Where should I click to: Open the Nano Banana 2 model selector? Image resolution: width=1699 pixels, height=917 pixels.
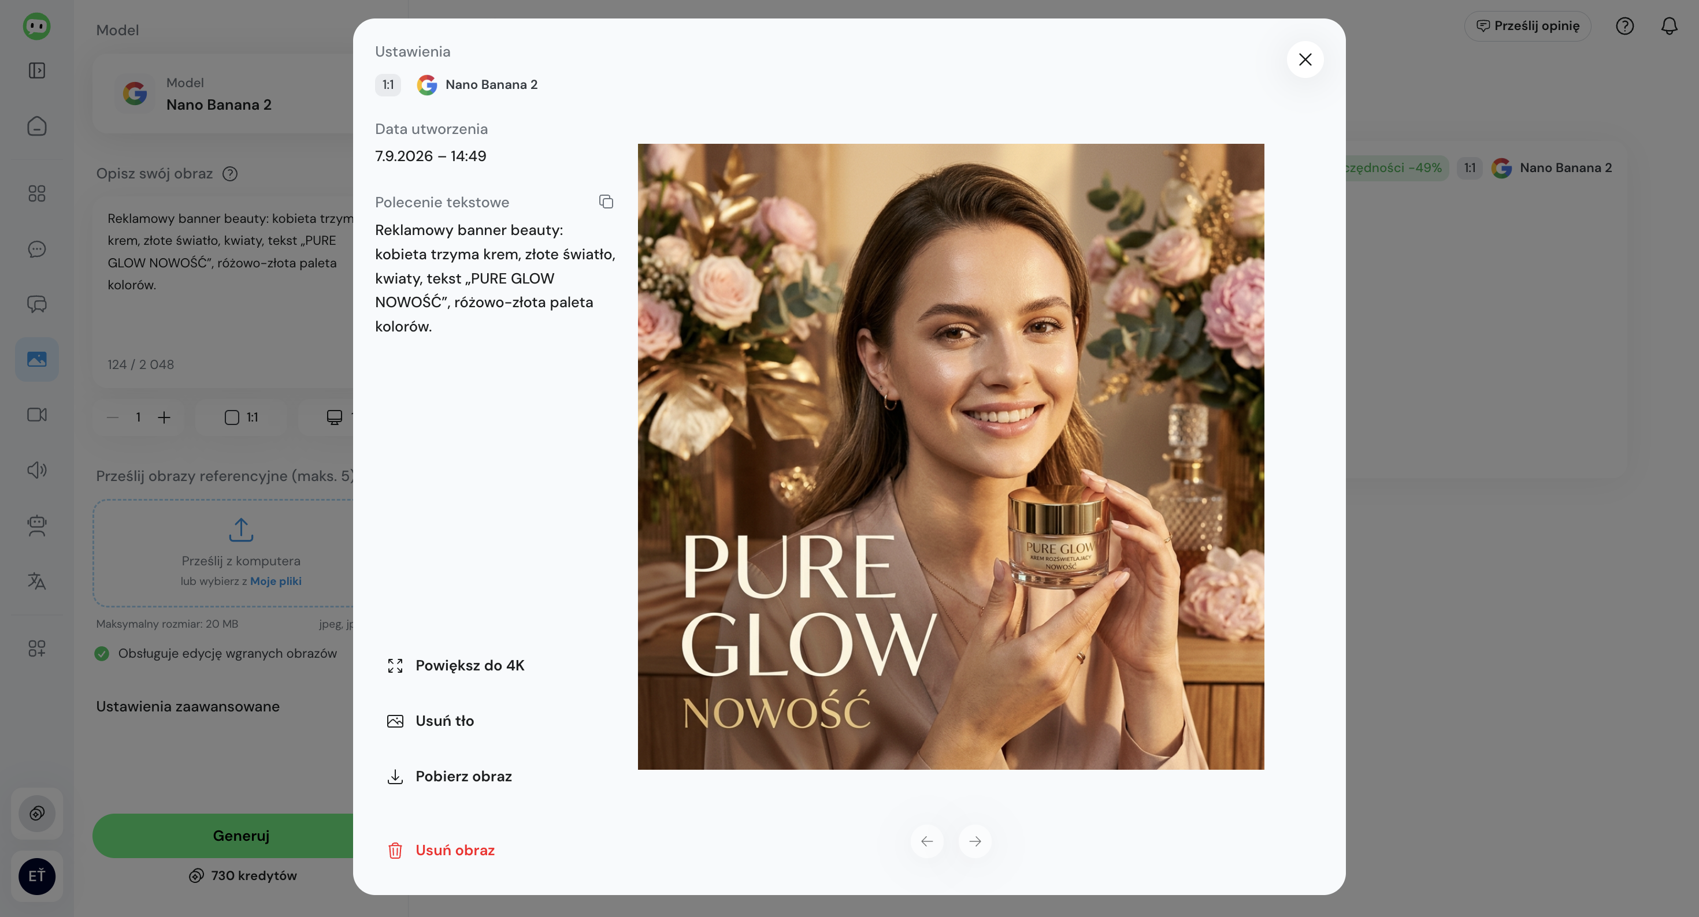(224, 94)
